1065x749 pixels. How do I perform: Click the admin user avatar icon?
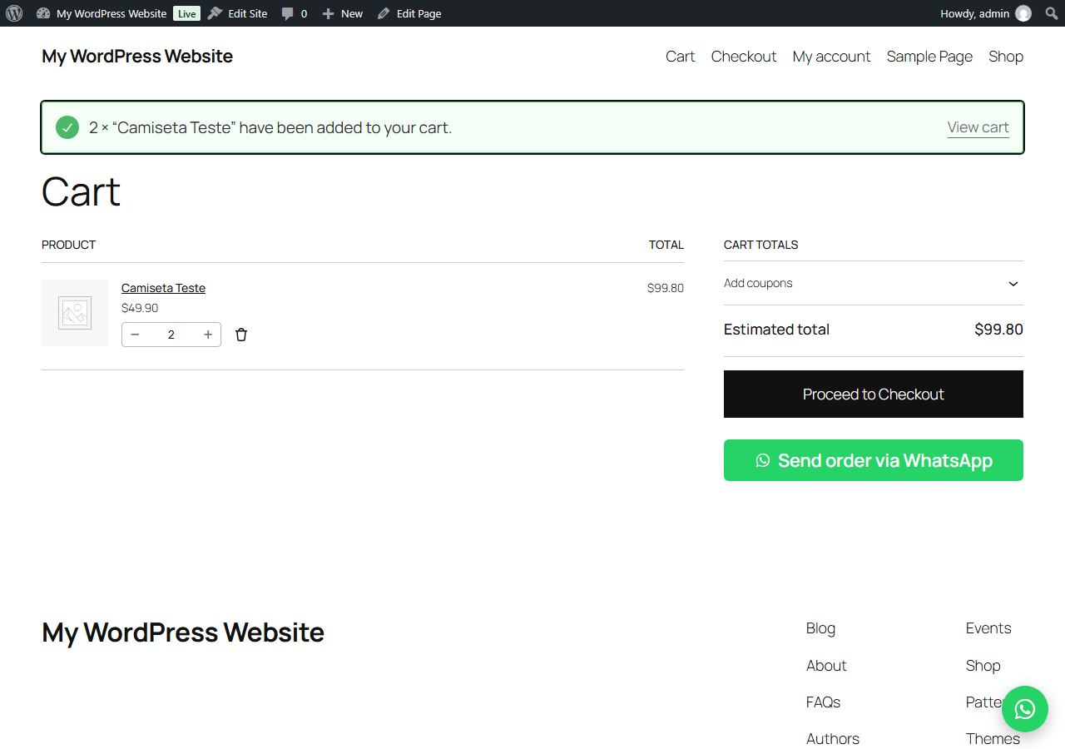point(1023,13)
